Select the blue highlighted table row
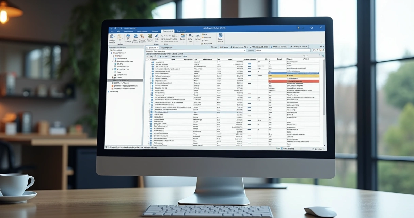 (x=293, y=73)
